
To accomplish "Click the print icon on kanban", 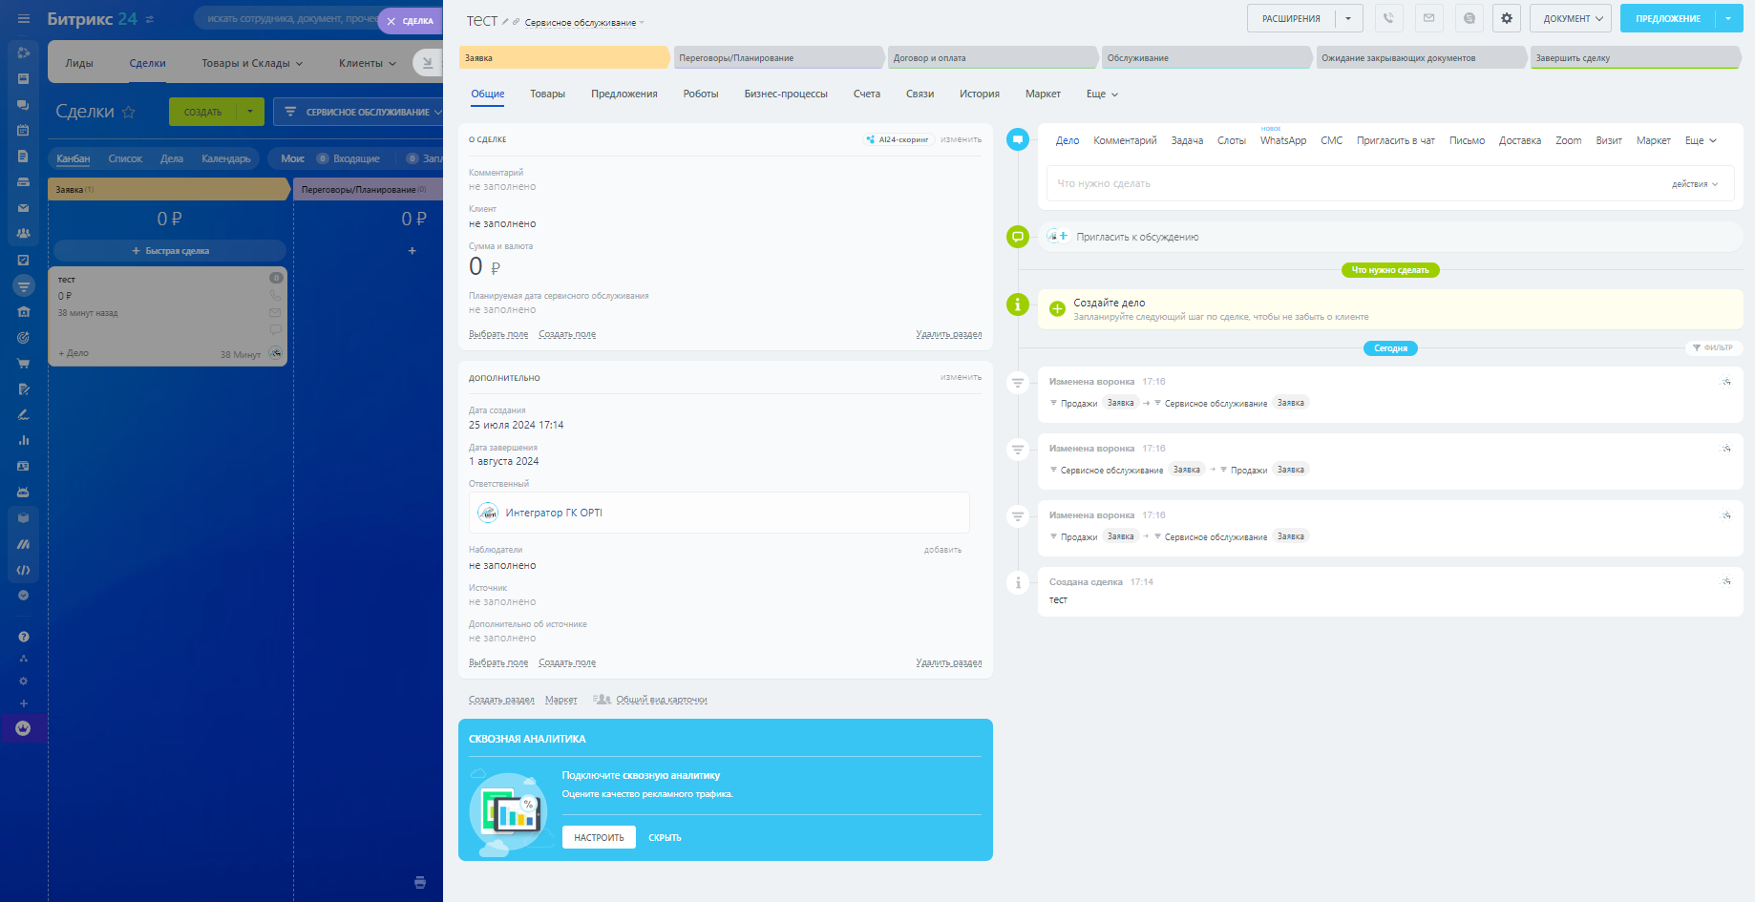I will tap(420, 882).
